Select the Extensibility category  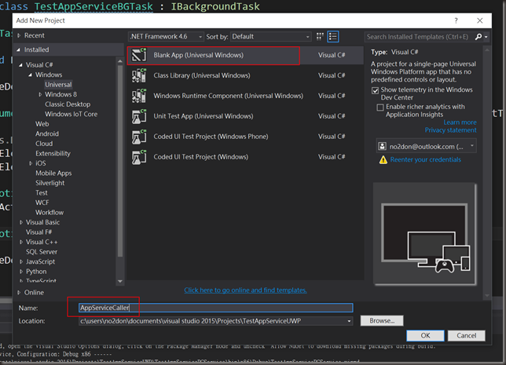point(53,154)
